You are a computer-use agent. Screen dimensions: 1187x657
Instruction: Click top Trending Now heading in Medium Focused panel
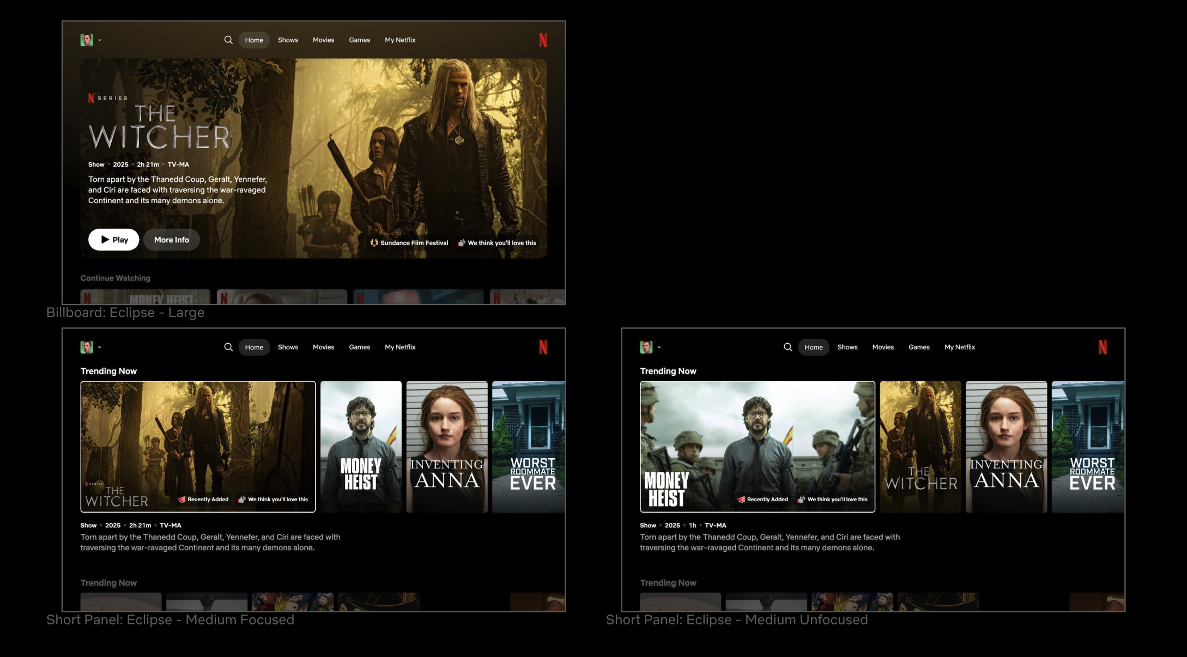coord(108,371)
